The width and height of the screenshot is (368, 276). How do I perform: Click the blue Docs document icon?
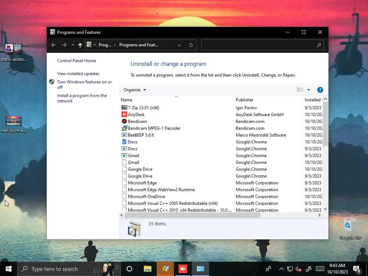[124, 142]
